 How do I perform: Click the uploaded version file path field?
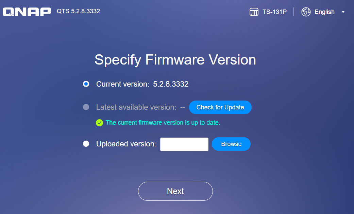pyautogui.click(x=184, y=144)
